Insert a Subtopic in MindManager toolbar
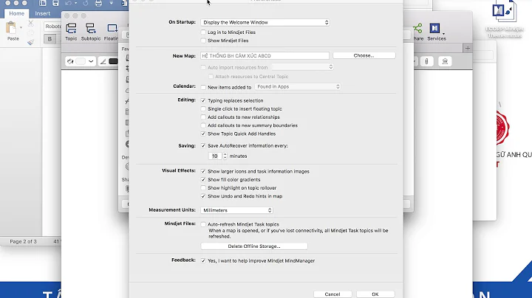The image size is (532, 298). pos(91,32)
